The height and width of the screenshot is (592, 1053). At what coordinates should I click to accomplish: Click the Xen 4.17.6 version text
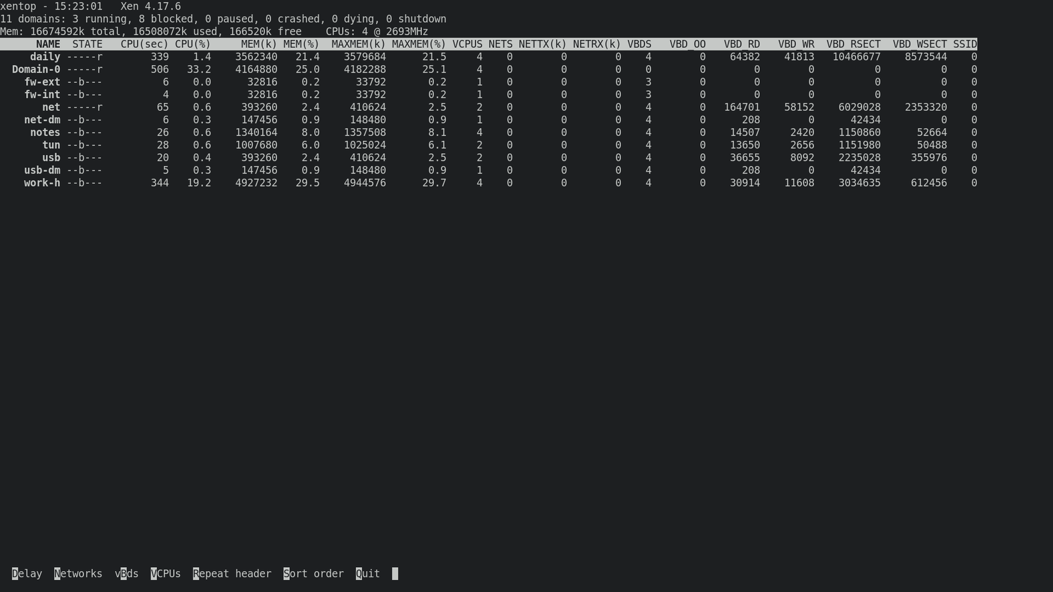click(x=151, y=6)
